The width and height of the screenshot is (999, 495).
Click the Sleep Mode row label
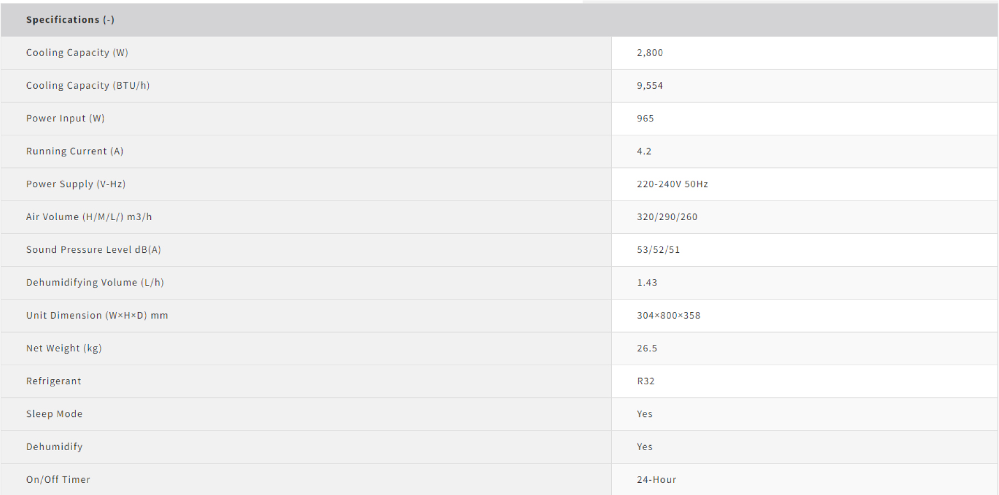[54, 414]
